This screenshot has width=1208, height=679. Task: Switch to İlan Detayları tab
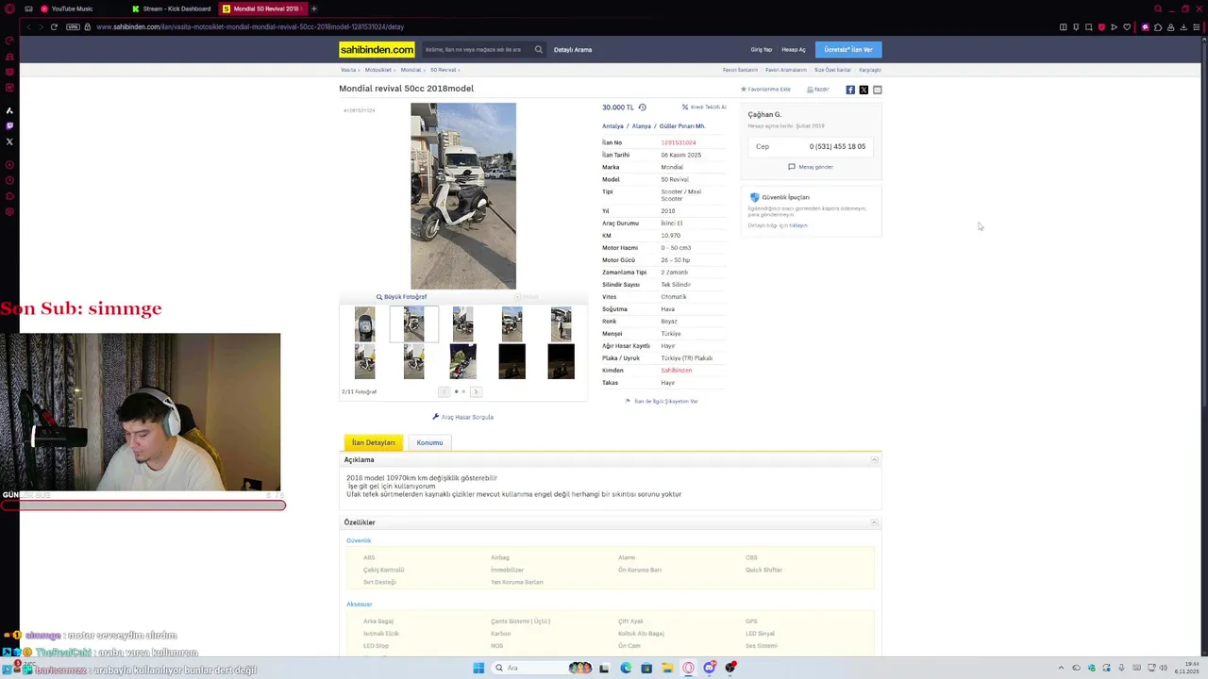(374, 442)
